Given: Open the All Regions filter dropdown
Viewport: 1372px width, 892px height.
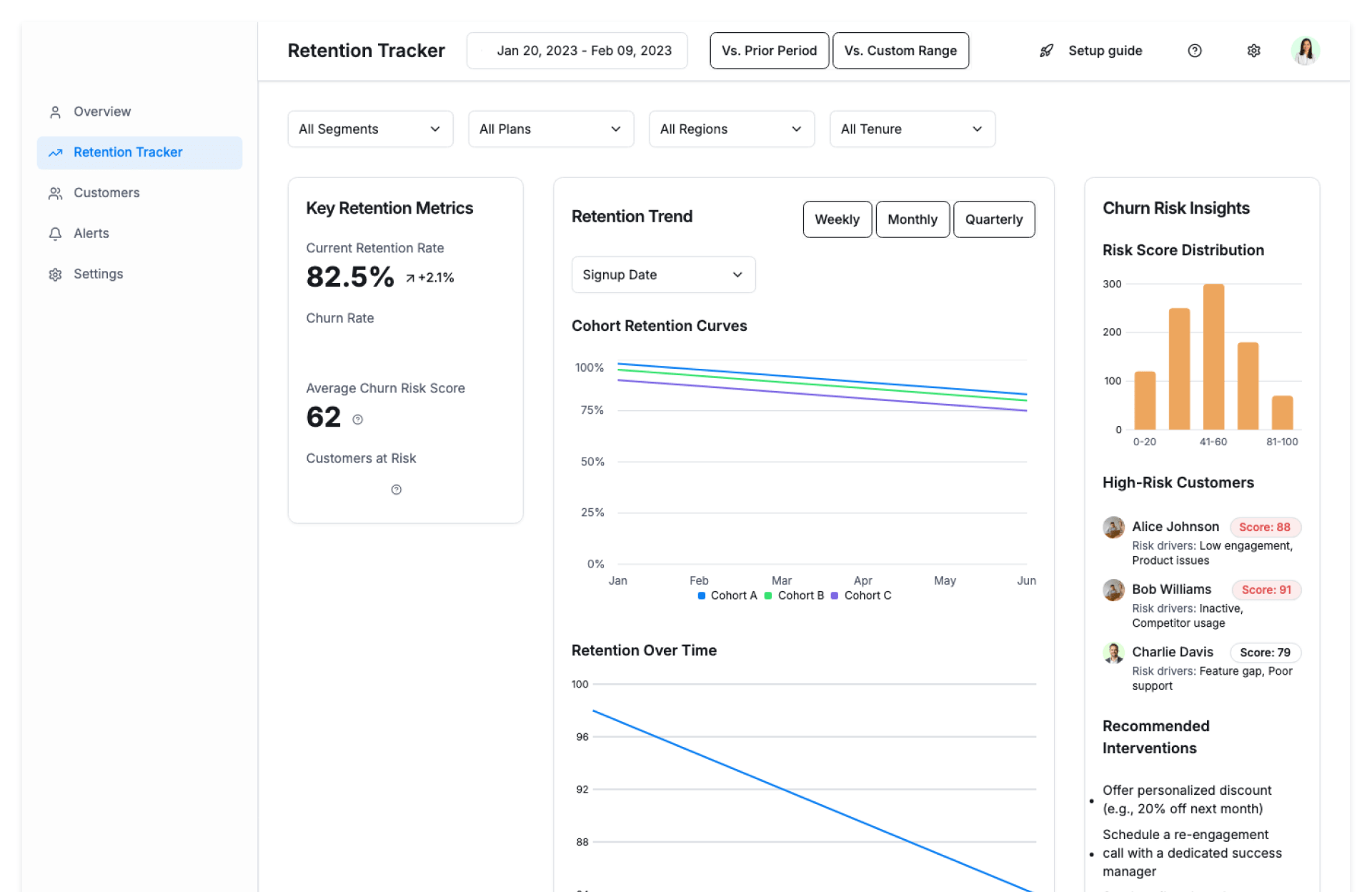Looking at the screenshot, I should tap(731, 129).
